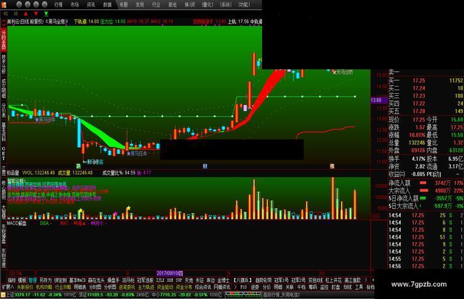Image resolution: width=464 pixels, height=299 pixels.
Task: Open the 机构攻略 tab
Action: click(44, 287)
